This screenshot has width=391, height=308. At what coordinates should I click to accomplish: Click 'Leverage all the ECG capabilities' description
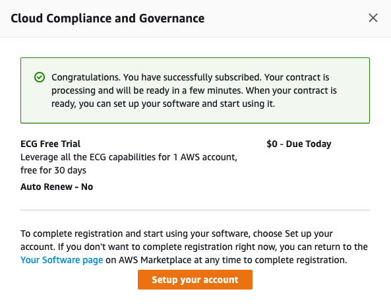pyautogui.click(x=129, y=157)
